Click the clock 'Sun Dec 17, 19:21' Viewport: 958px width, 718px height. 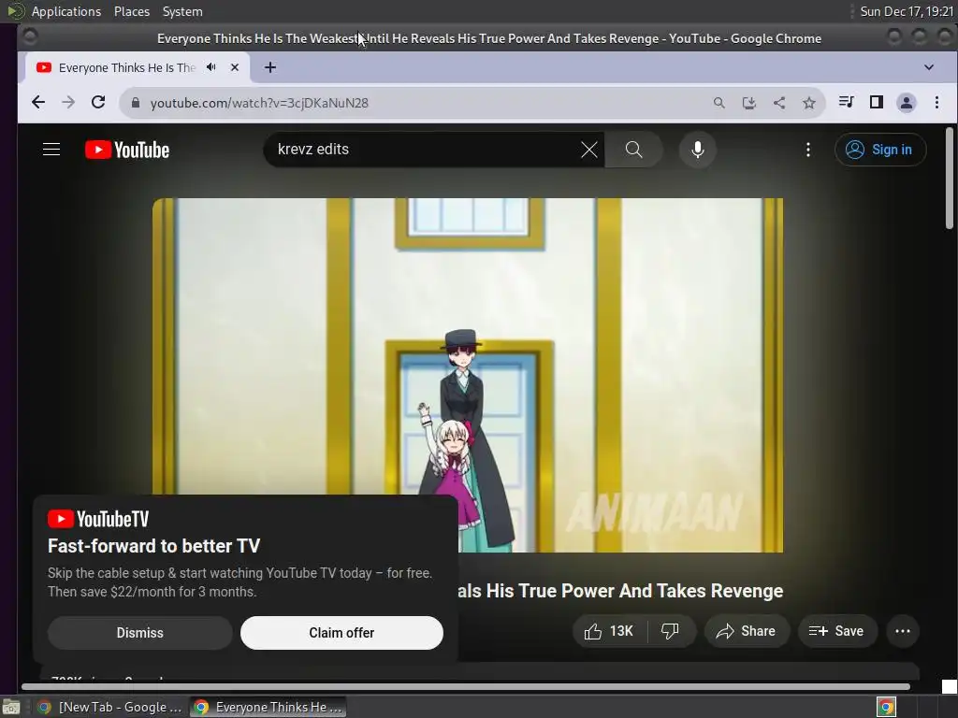907,11
